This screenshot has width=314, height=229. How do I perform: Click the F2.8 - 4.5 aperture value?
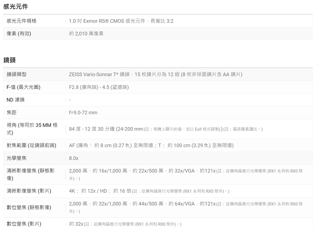point(99,87)
